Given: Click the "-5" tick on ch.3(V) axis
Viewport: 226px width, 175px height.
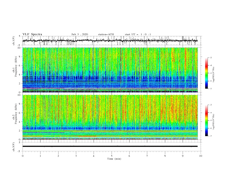Looking at the screenshot, I should tap(19, 151).
